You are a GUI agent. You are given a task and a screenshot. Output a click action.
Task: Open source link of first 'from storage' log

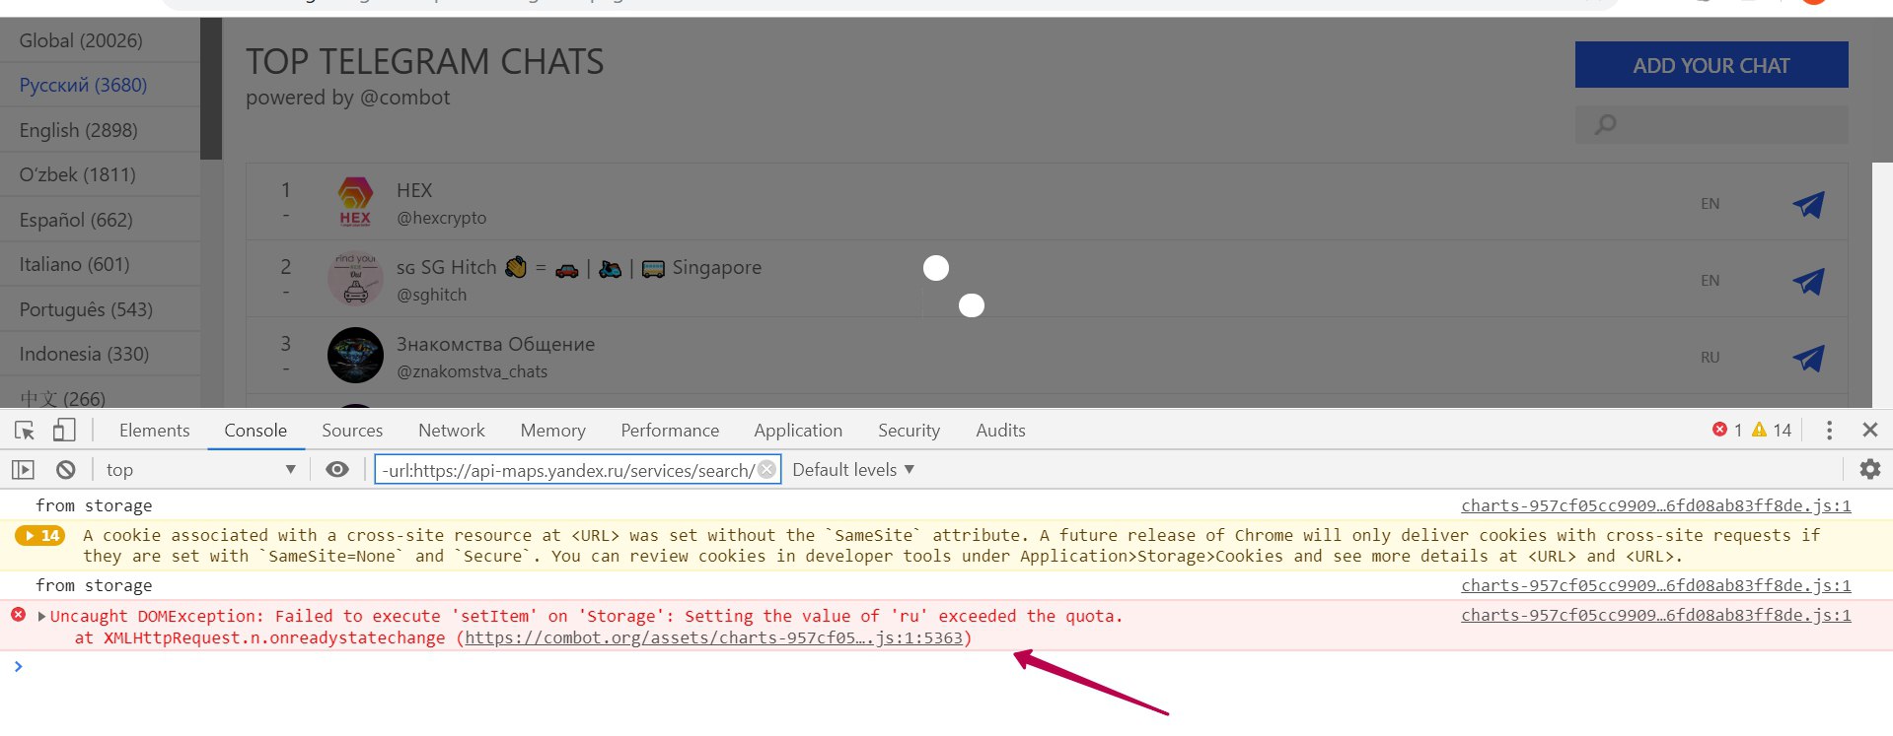pyautogui.click(x=1655, y=505)
